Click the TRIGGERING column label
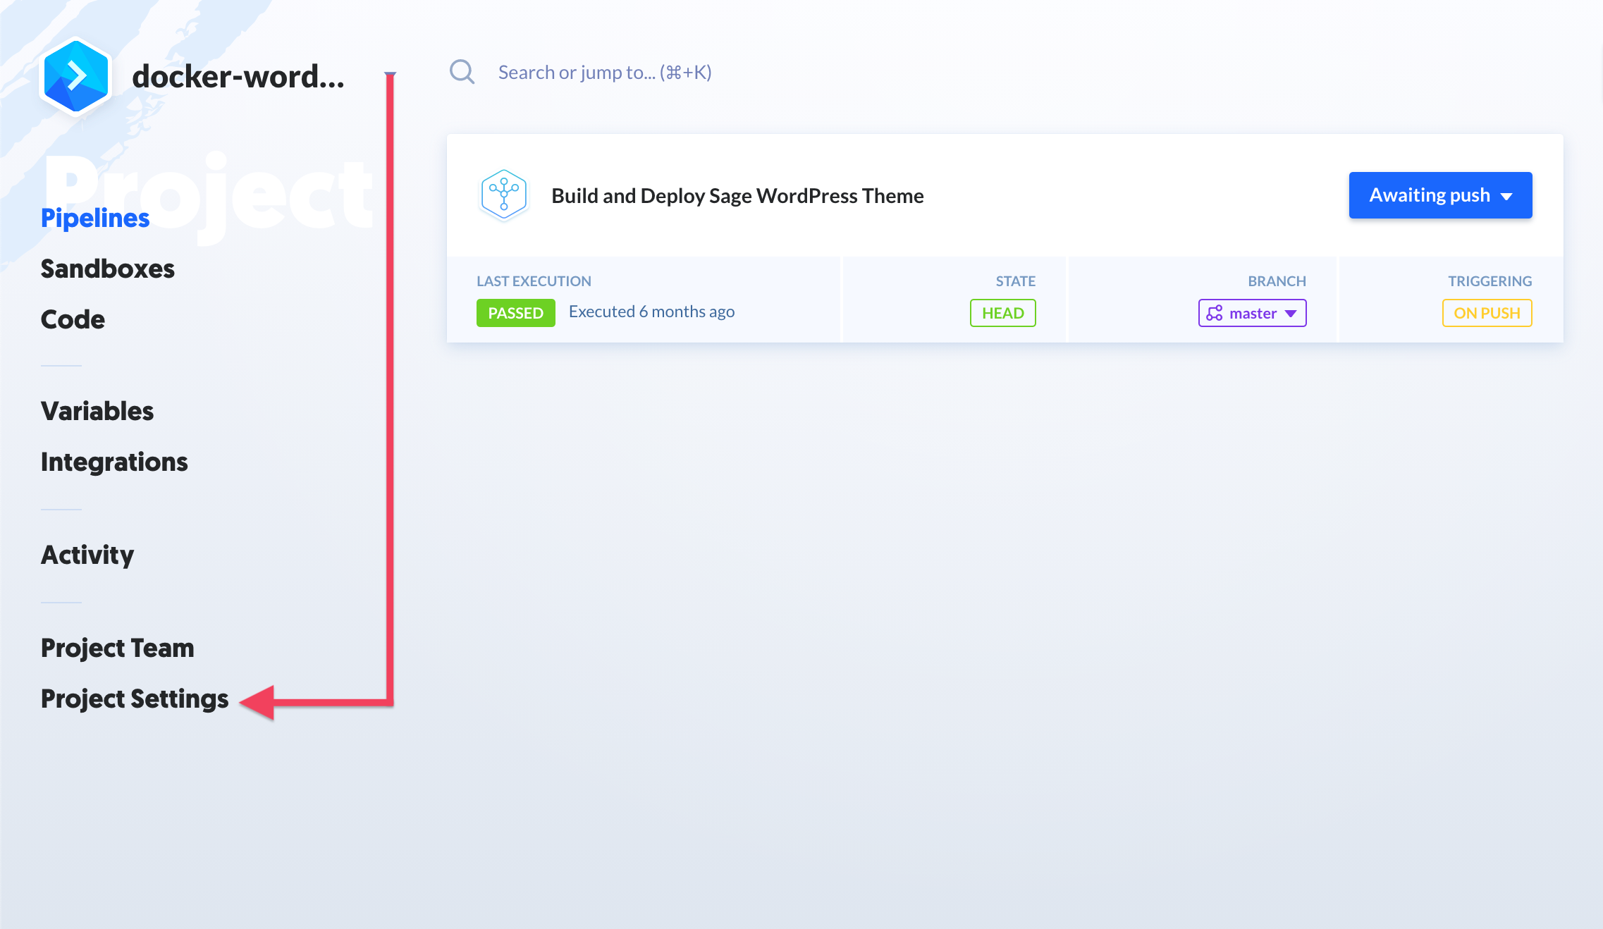 [1490, 281]
